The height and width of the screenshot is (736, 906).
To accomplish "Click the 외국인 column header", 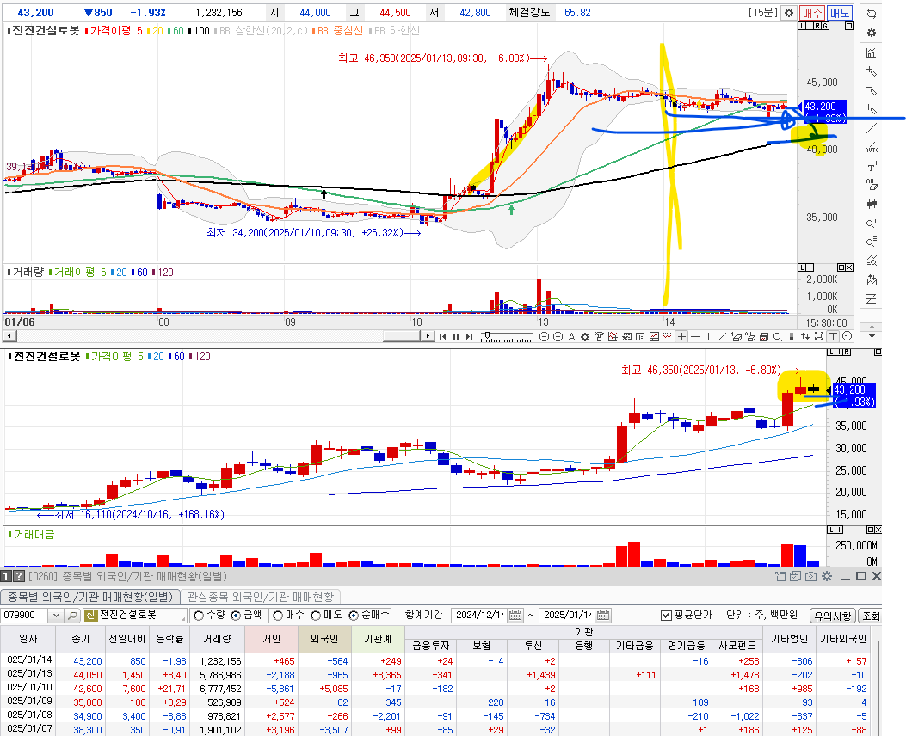I will [324, 639].
